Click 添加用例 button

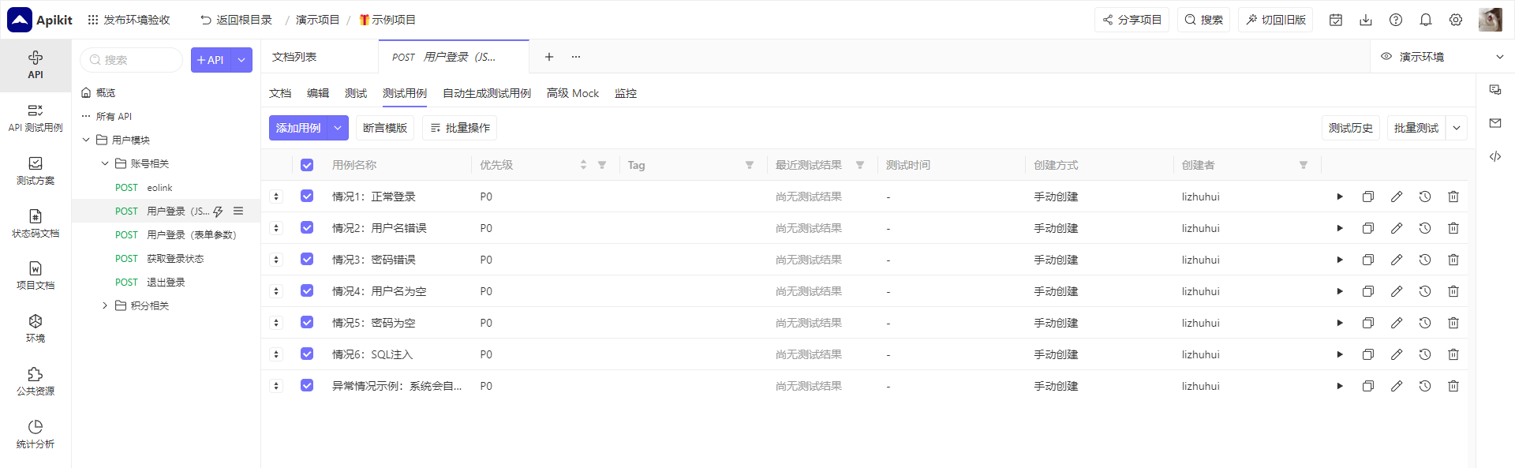298,128
